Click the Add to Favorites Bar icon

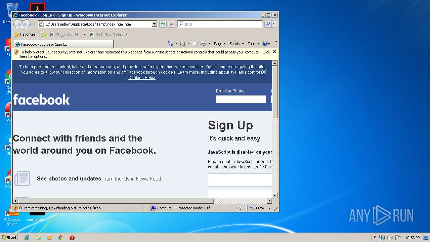44,34
